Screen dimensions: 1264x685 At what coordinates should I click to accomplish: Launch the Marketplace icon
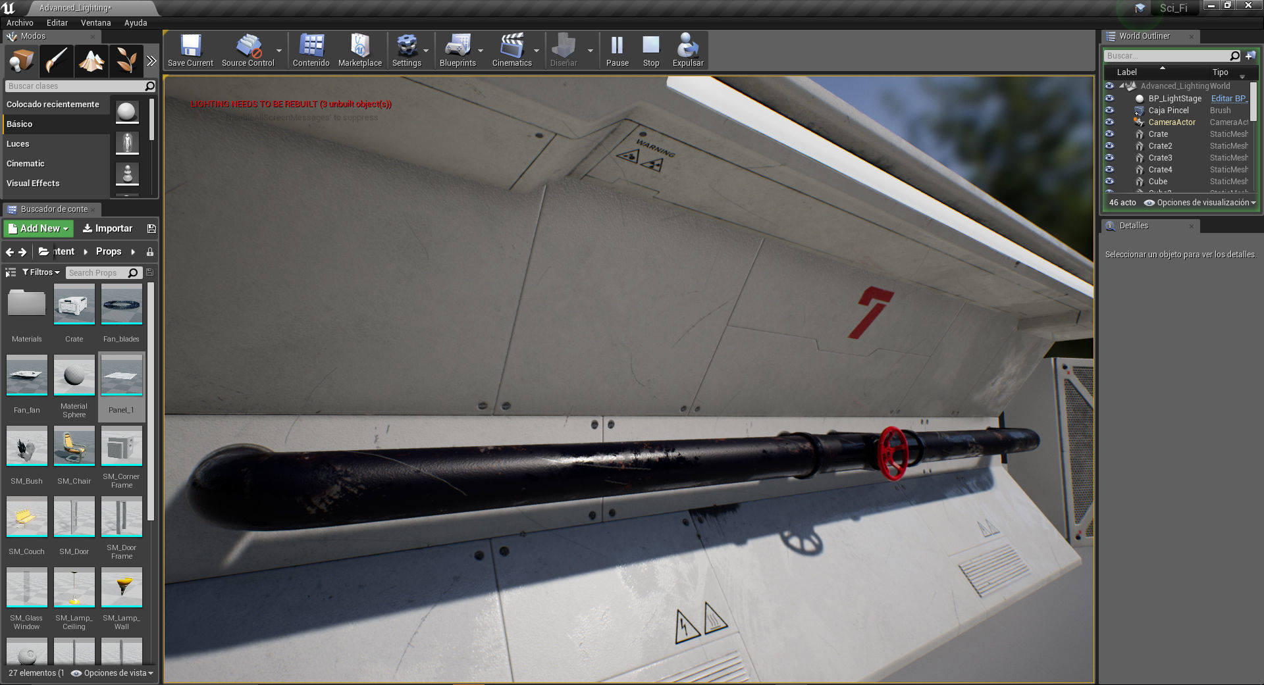coord(359,51)
